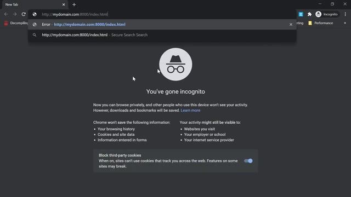This screenshot has height=197, width=351.
Task: Click the "Your internet service provider" list item
Action: tap(209, 140)
